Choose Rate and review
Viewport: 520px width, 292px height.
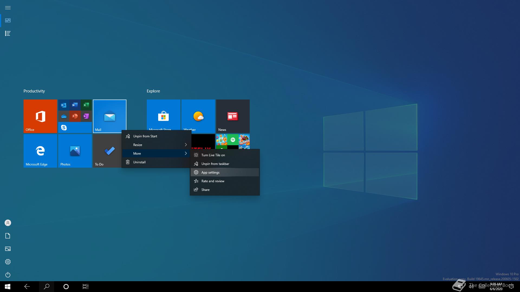(225, 181)
